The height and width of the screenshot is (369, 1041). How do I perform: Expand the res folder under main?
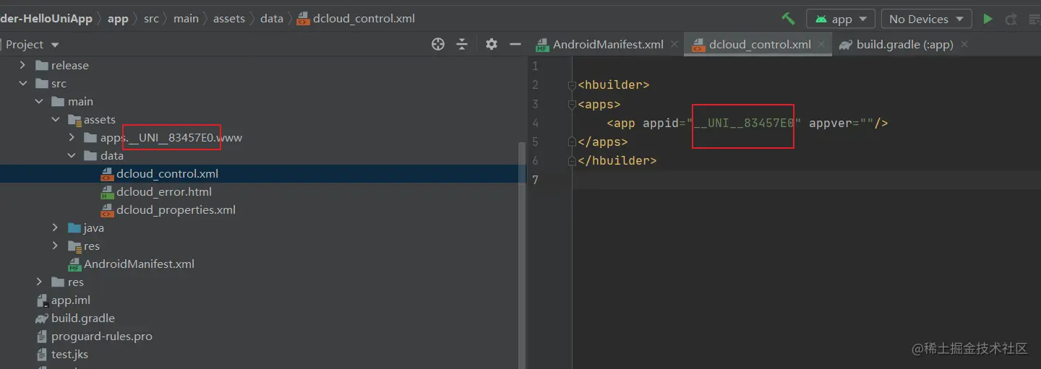point(56,246)
